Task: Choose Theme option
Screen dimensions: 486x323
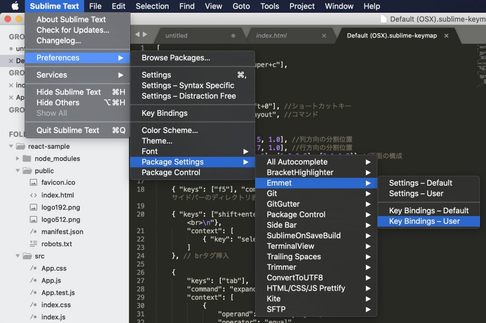Action: point(193,141)
